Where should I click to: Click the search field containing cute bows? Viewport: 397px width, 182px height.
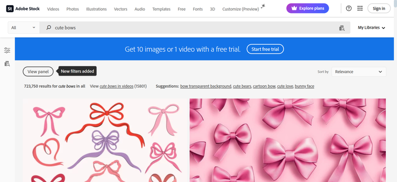(195, 27)
